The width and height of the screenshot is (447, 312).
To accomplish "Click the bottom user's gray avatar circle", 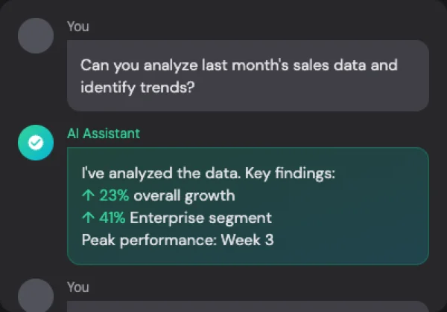I will [x=36, y=296].
